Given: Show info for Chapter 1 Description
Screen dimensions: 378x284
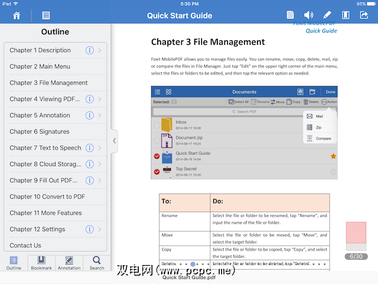Looking at the screenshot, I should [90, 50].
